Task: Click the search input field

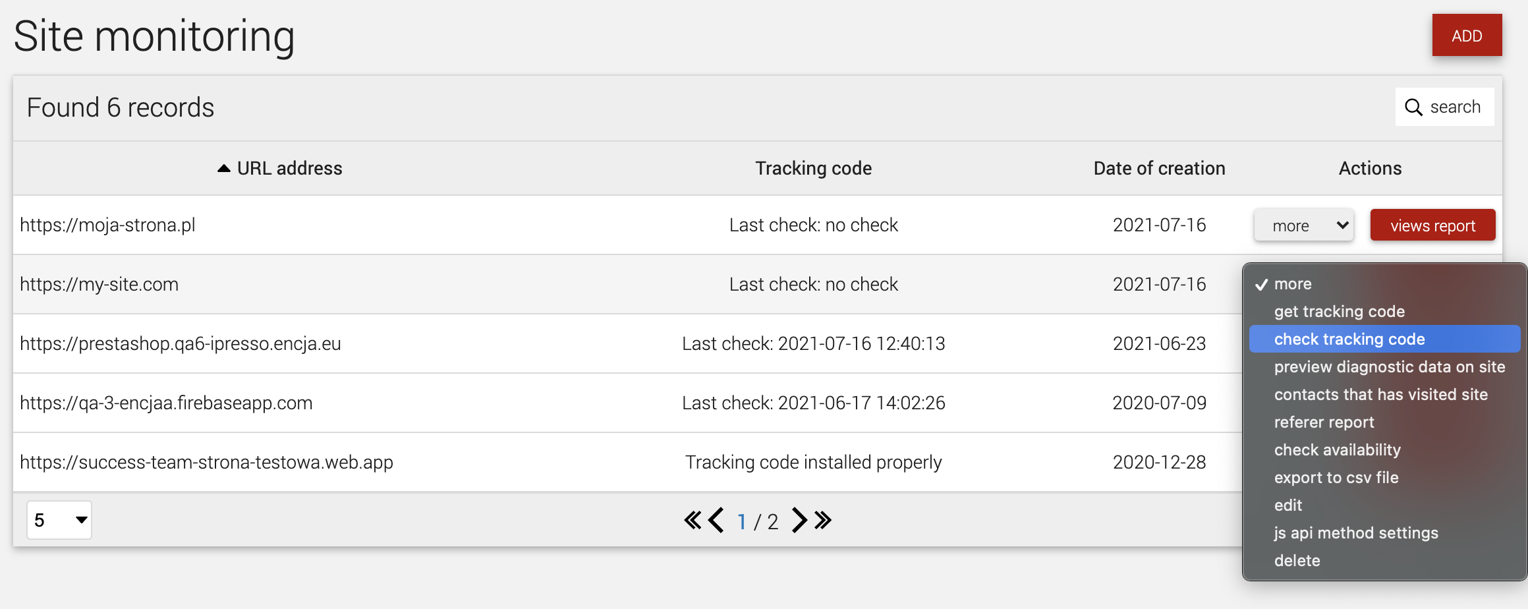Action: 1444,107
